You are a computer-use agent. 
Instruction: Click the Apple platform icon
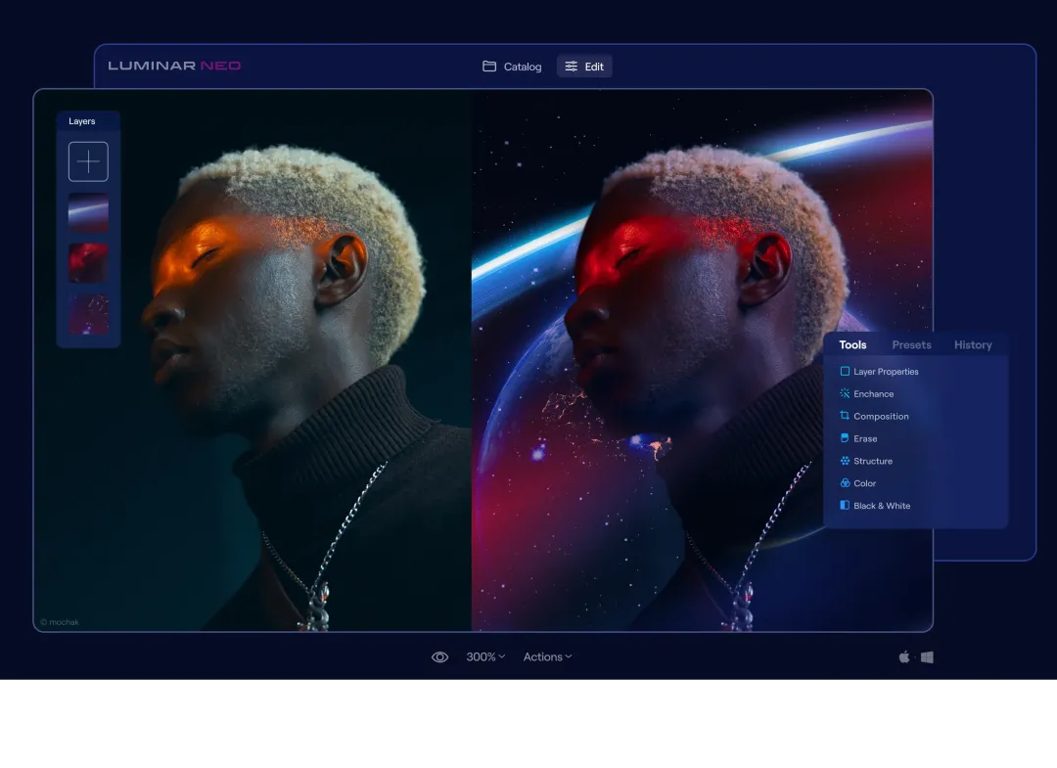(904, 656)
